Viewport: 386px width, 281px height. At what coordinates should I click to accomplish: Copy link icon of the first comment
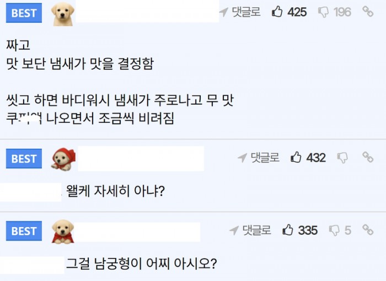[x=368, y=12]
